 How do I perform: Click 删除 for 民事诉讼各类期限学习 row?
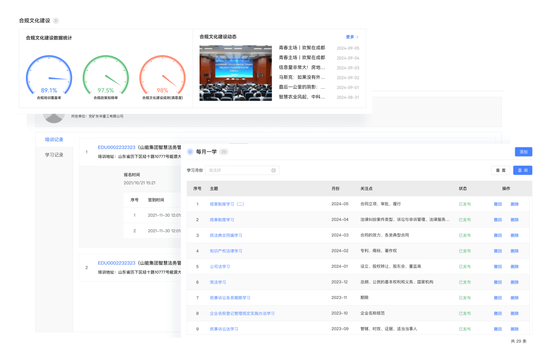pos(514,298)
